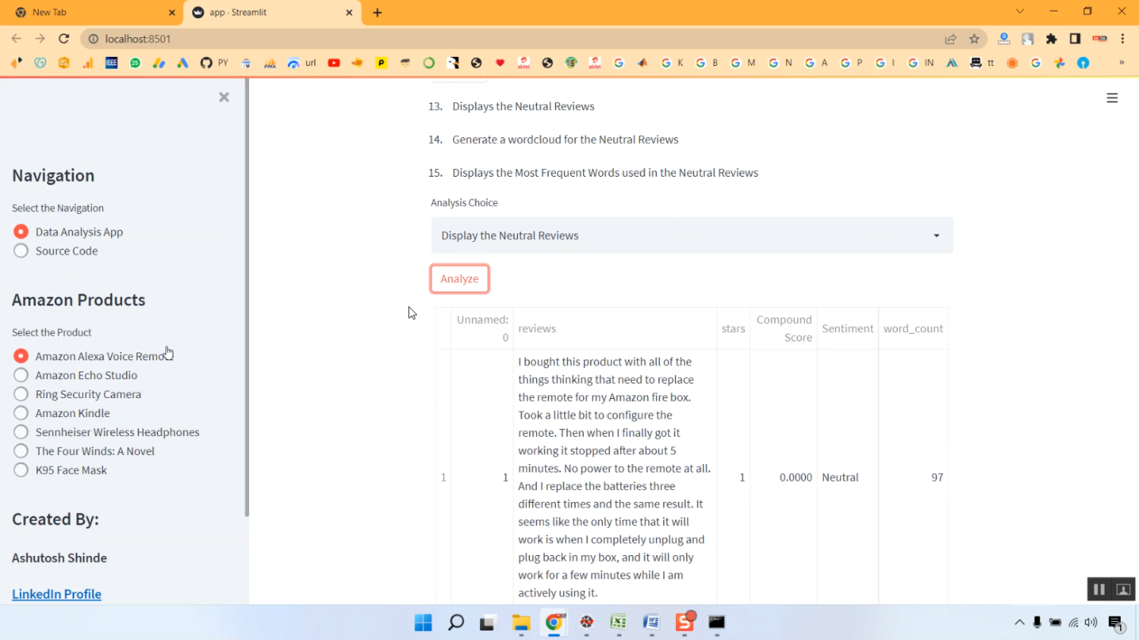The height and width of the screenshot is (640, 1139).
Task: Click the Windows Start button
Action: coord(423,623)
